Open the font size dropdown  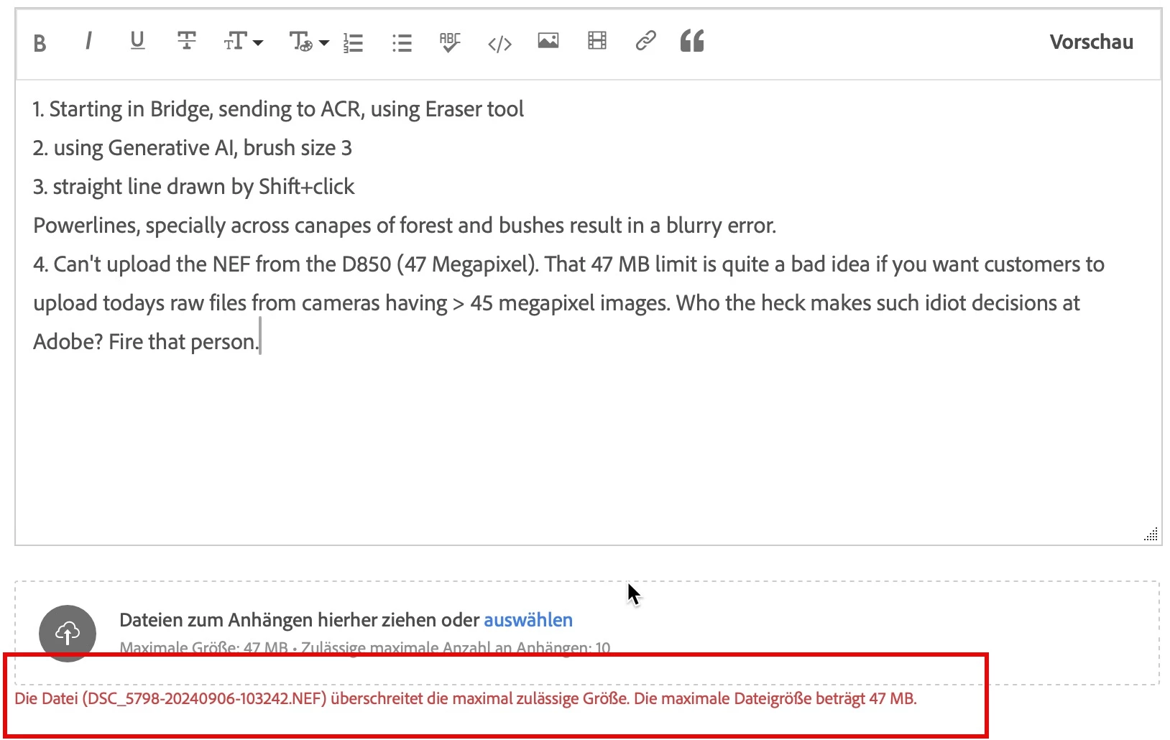pos(243,42)
